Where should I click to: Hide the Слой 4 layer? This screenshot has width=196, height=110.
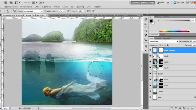(x=150, y=74)
